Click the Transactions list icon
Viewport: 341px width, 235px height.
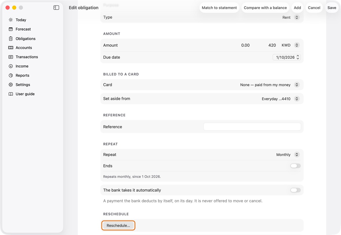11,57
